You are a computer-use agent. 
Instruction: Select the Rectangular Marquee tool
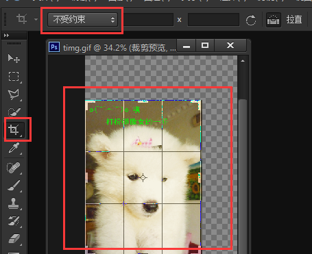click(14, 77)
